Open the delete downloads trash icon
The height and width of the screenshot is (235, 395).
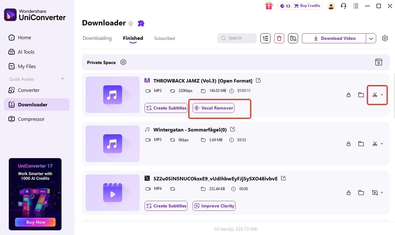(279, 38)
